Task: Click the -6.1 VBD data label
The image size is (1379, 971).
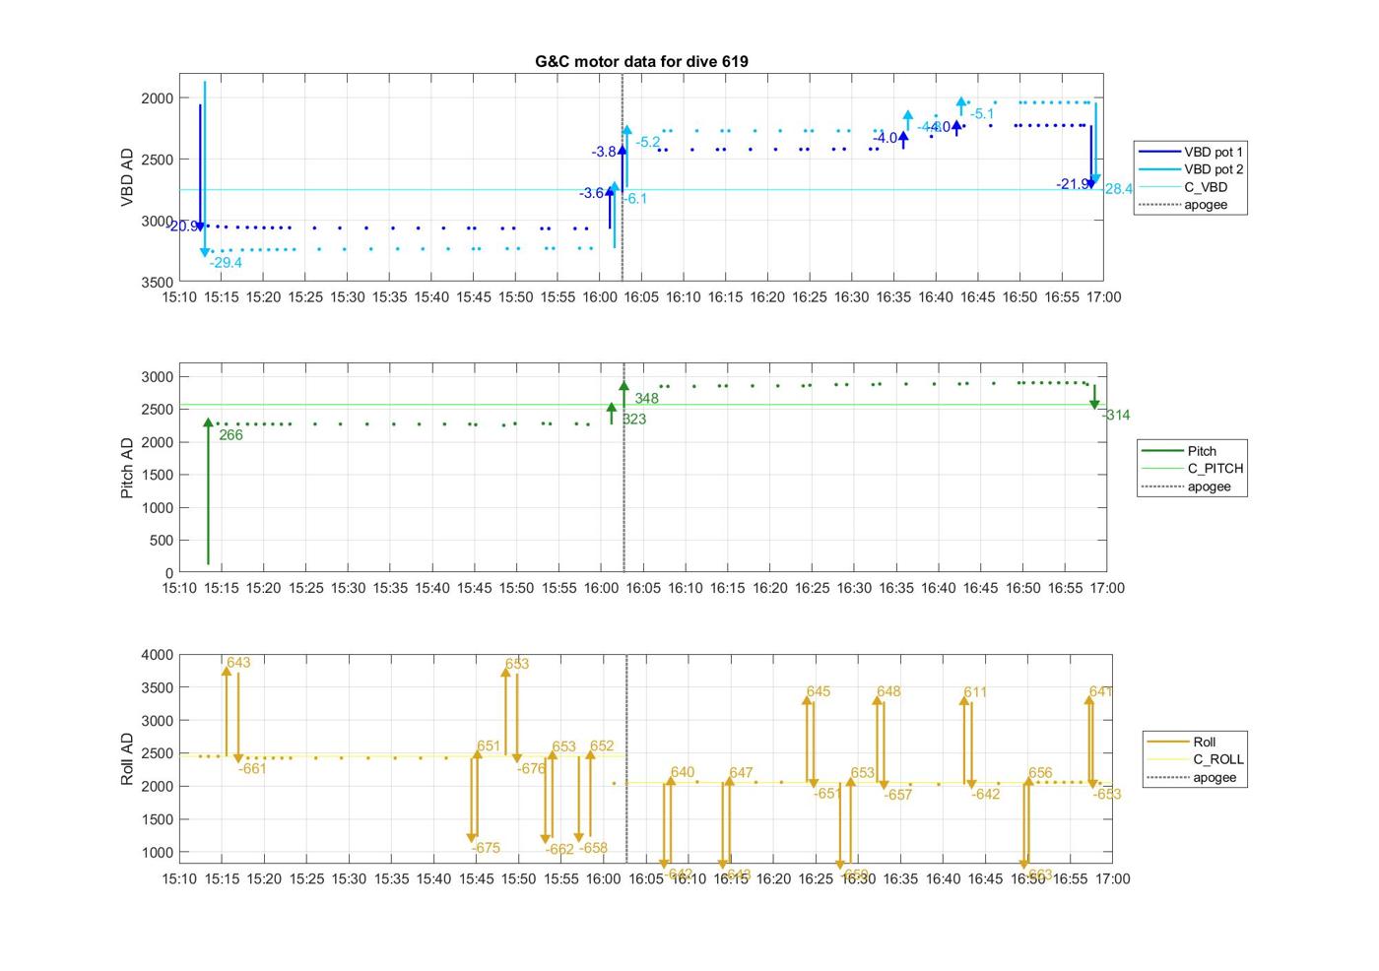Action: pos(635,199)
